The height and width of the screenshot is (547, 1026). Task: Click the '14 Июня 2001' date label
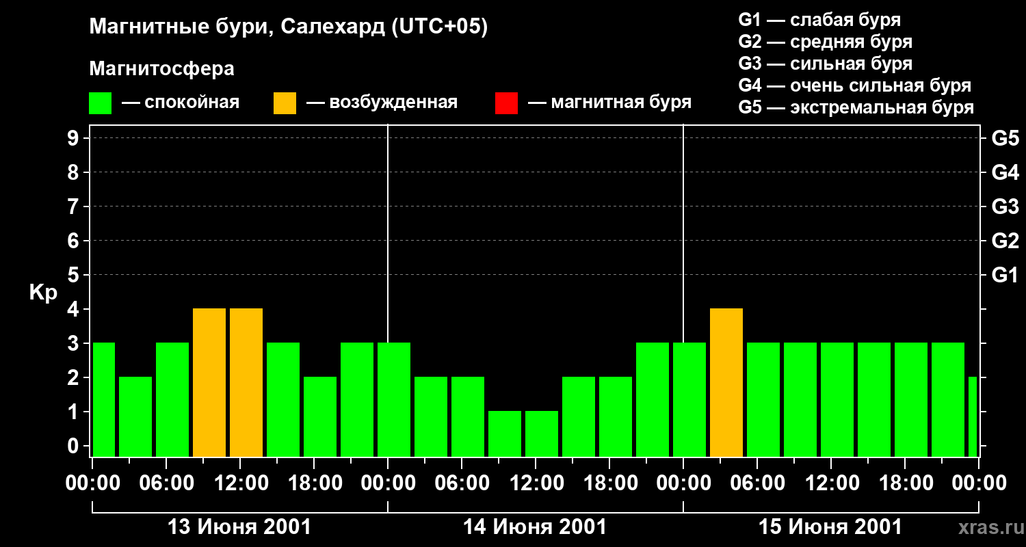click(x=535, y=527)
